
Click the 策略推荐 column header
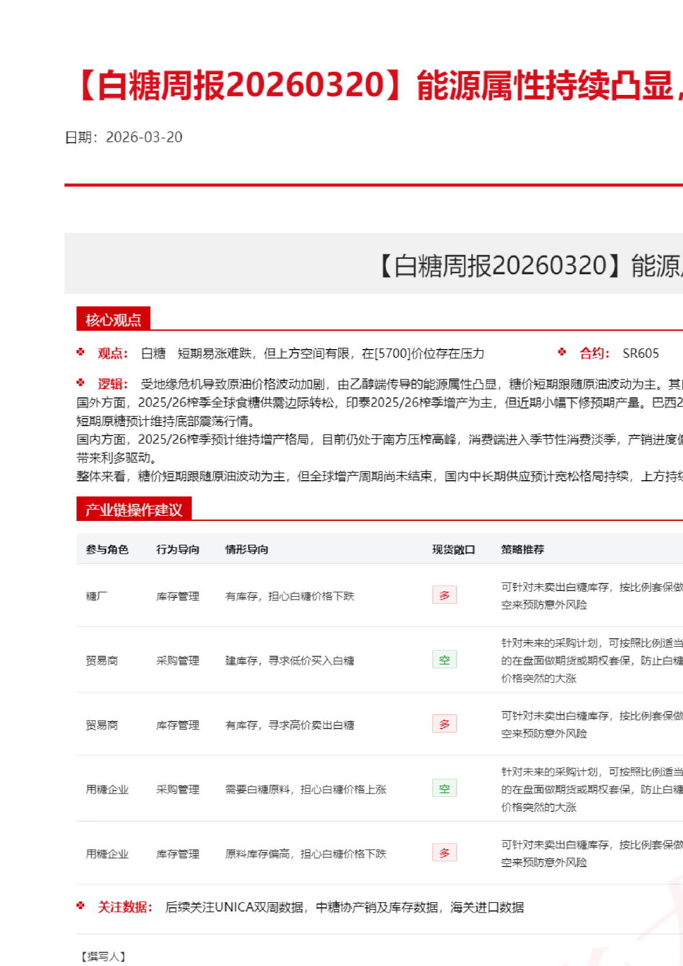click(x=523, y=550)
